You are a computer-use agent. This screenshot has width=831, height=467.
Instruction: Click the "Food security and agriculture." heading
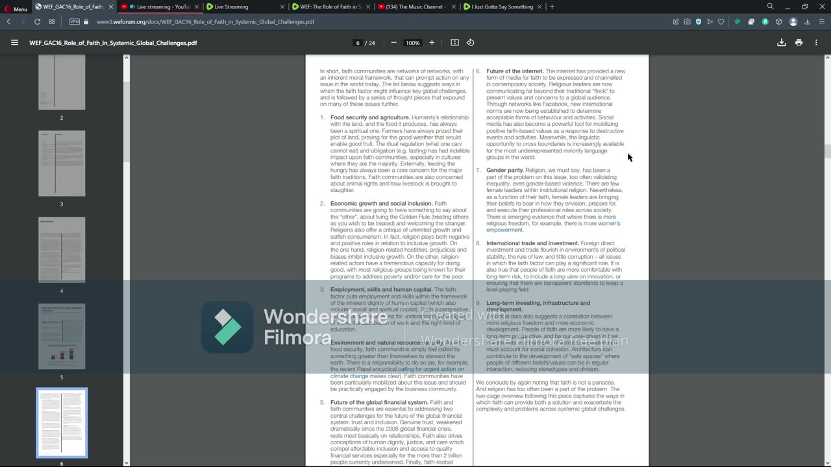(370, 117)
